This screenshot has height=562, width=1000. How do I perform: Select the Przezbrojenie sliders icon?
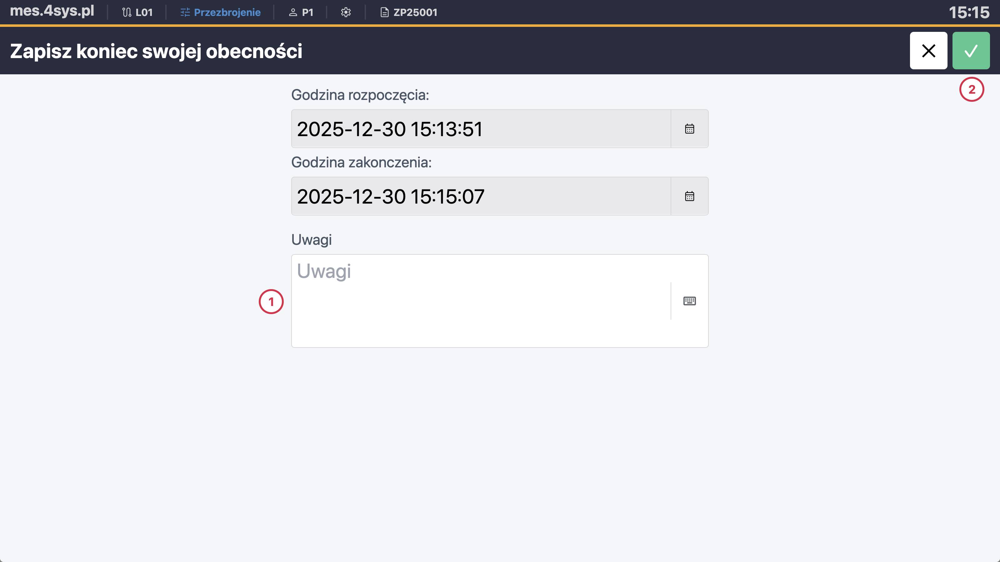tap(185, 12)
